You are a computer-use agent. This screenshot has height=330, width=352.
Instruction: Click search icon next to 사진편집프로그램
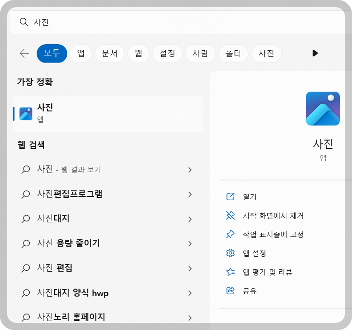click(25, 195)
